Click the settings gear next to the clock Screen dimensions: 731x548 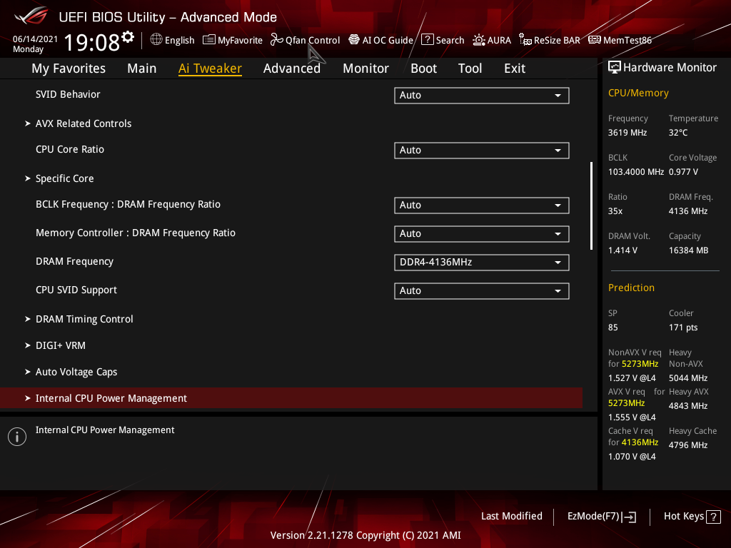pos(128,37)
